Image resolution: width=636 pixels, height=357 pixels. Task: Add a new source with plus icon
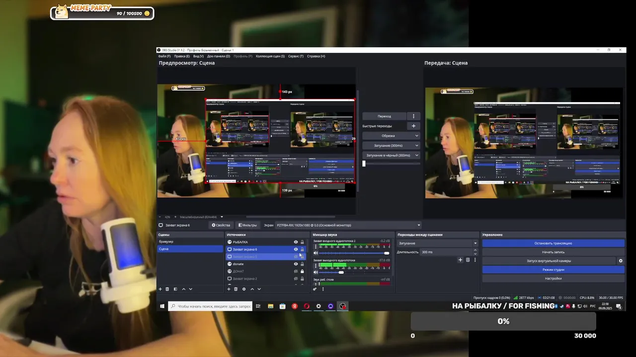click(229, 289)
